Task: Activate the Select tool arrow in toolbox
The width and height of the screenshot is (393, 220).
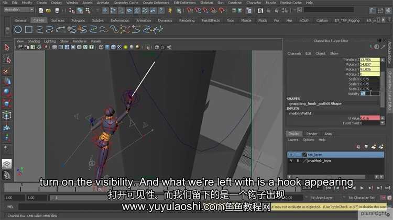Action: point(7,47)
